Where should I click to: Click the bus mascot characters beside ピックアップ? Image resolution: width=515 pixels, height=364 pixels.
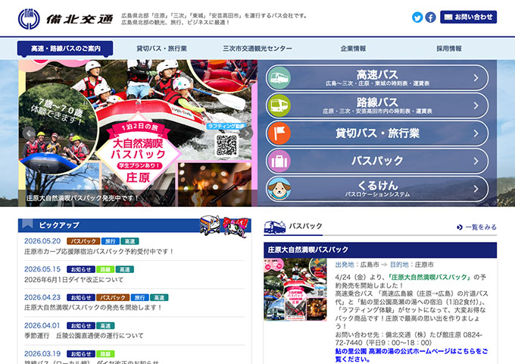click(224, 226)
